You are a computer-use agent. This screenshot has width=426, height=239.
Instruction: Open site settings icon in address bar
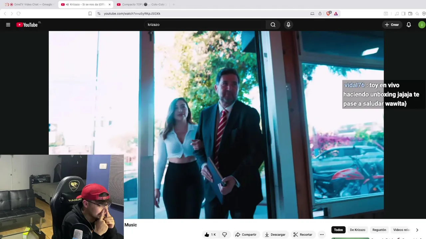[99, 14]
